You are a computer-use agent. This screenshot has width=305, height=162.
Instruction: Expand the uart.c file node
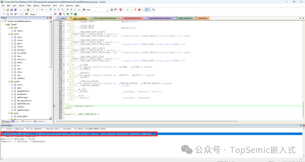12,37
